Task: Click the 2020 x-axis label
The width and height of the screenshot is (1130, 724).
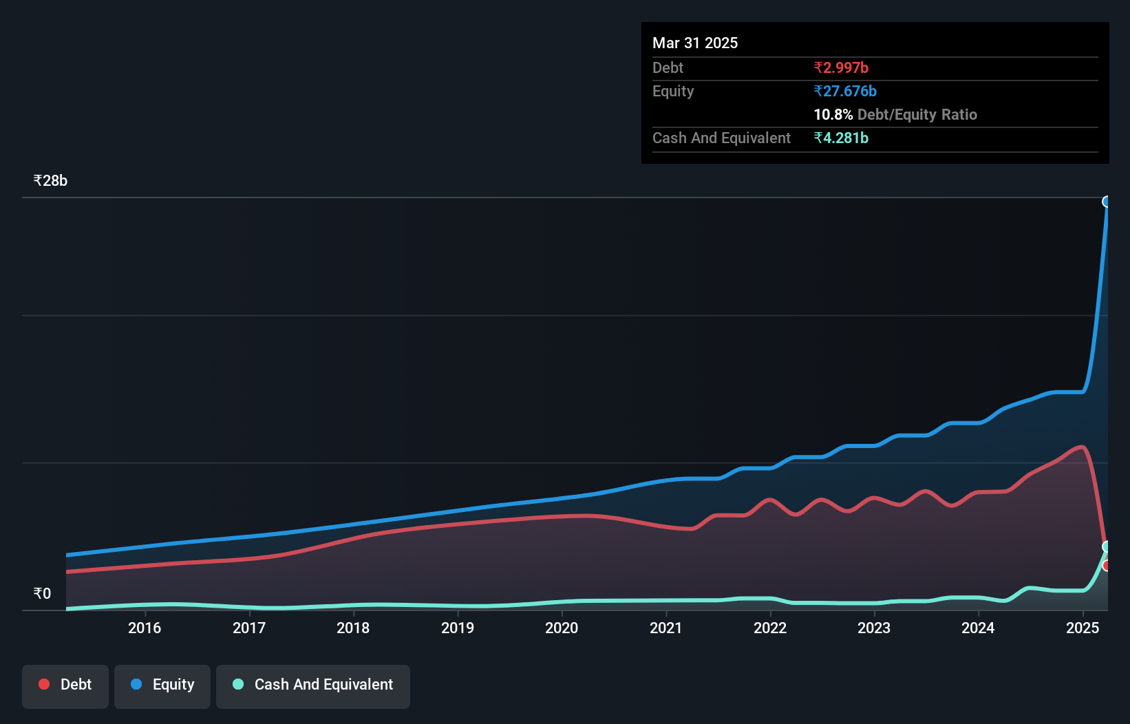Action: click(x=562, y=628)
